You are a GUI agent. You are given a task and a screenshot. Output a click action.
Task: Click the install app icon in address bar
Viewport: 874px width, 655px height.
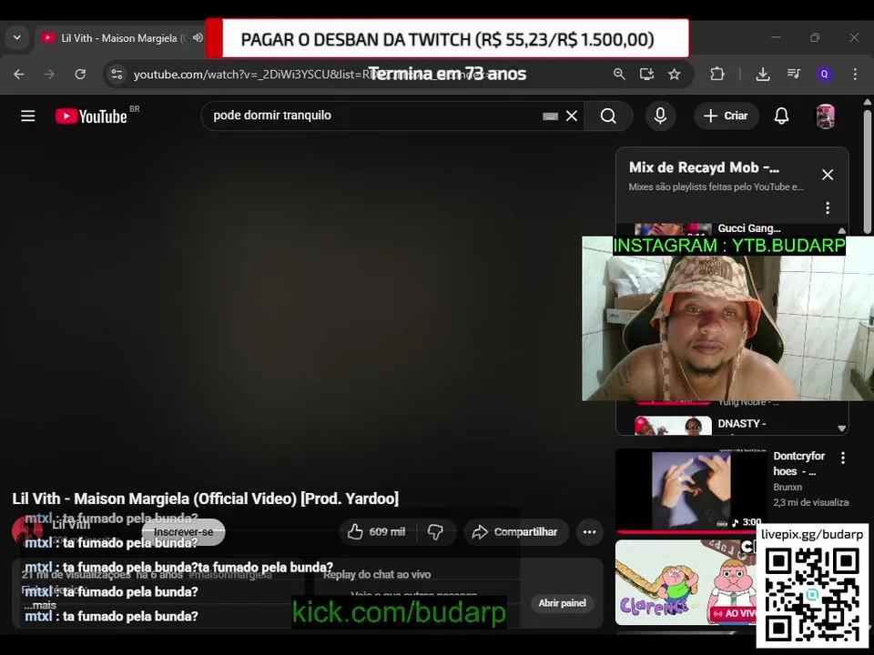pyautogui.click(x=646, y=74)
